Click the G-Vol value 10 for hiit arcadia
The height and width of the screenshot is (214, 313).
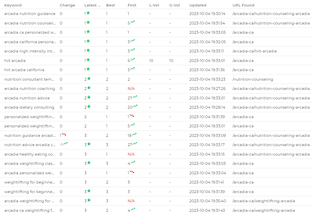171,61
